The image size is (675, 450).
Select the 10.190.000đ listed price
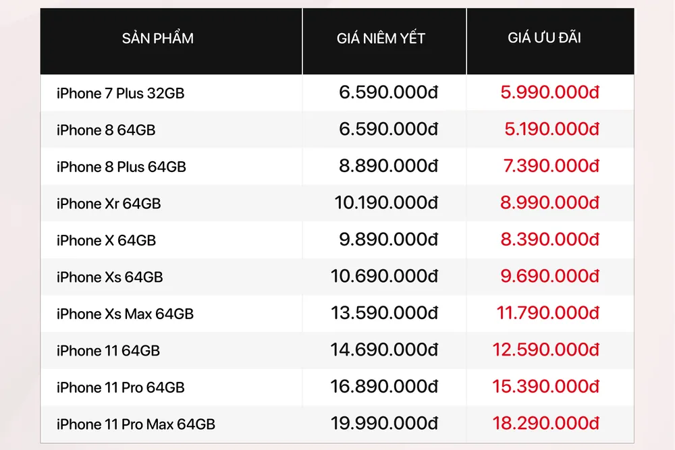386,202
